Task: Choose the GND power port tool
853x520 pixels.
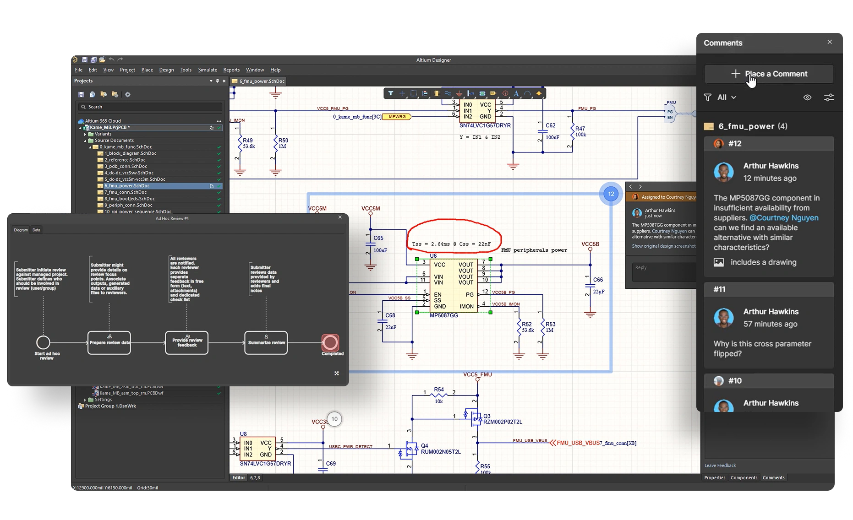Action: 459,93
